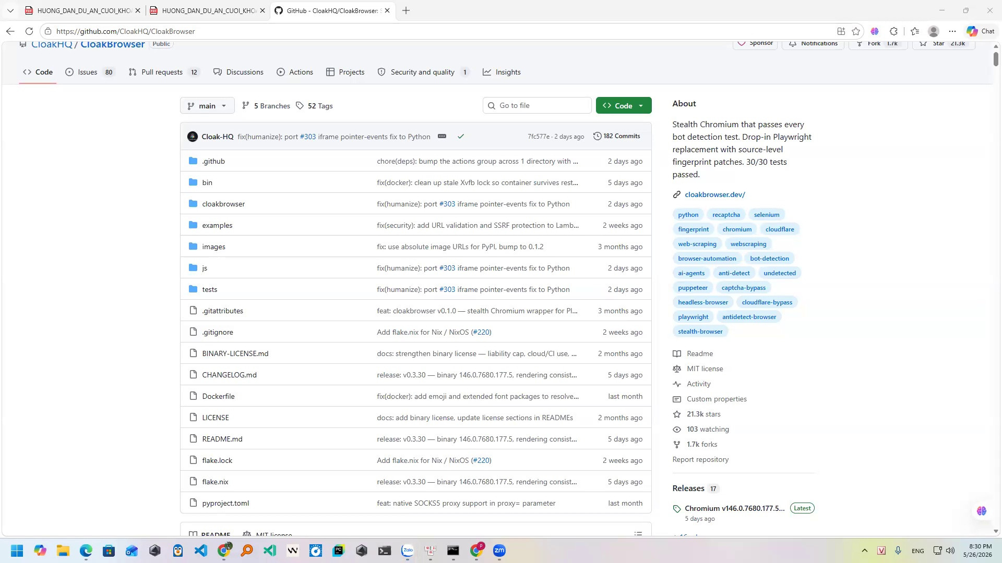Screen dimensions: 1002x563
Task: Launch File Explorer from the taskbar
Action: pos(63,550)
